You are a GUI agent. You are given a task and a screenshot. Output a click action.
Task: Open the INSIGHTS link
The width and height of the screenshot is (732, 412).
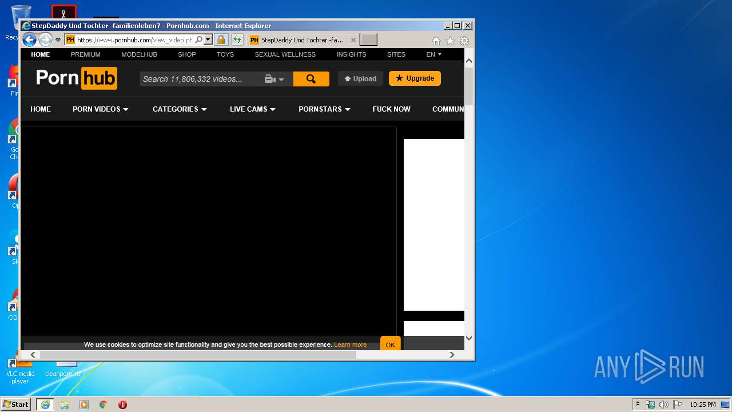pos(351,54)
